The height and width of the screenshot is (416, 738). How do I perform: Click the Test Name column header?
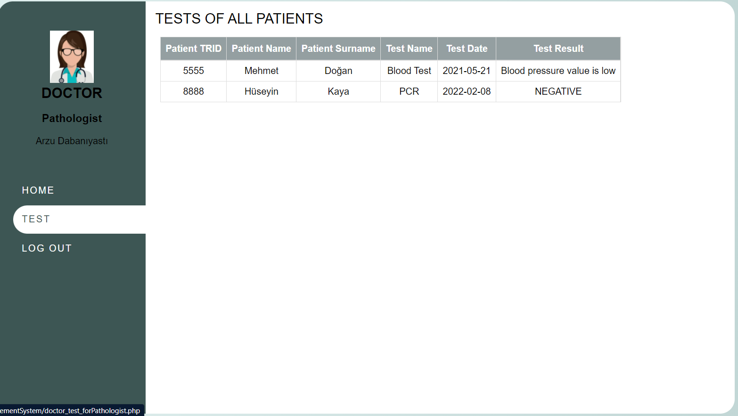click(409, 49)
